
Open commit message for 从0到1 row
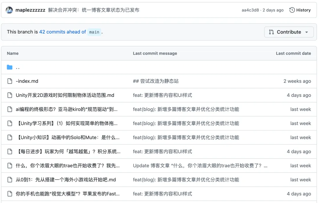[186, 180]
